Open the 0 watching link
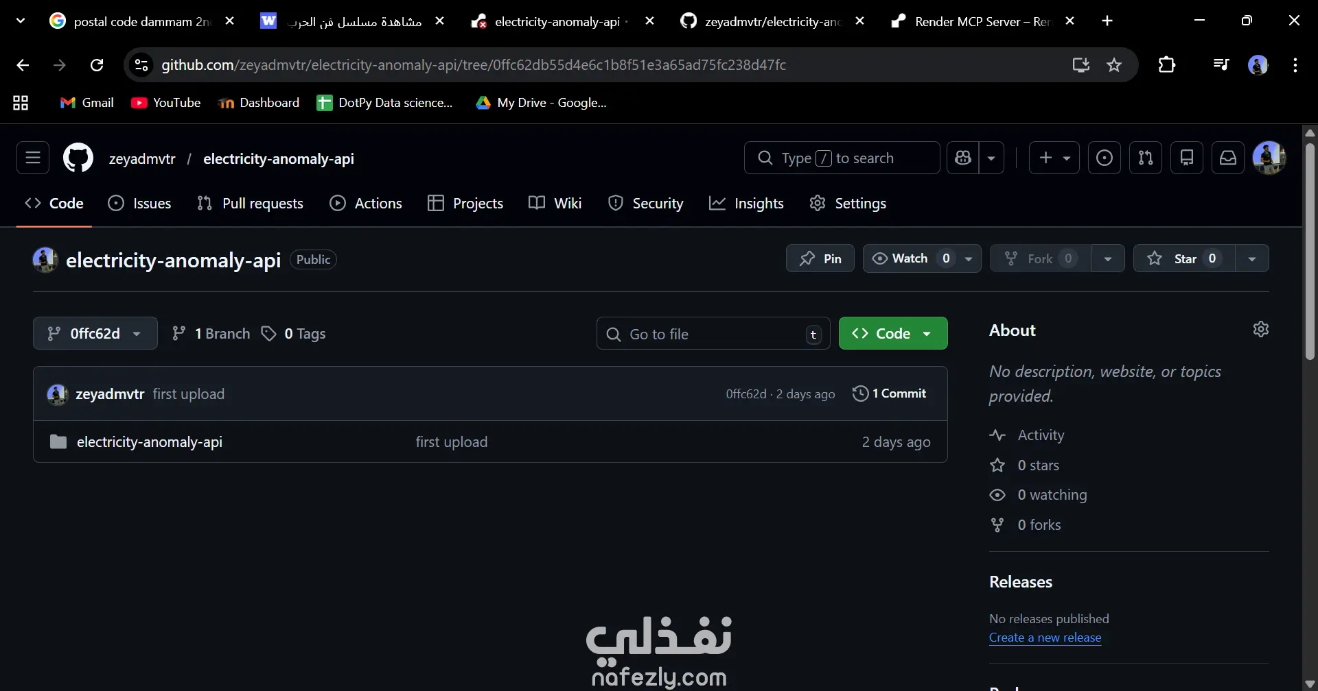Viewport: 1318px width, 691px height. tap(1052, 495)
